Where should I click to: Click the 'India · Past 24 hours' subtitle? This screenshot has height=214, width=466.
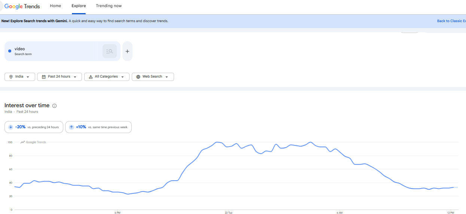21,112
